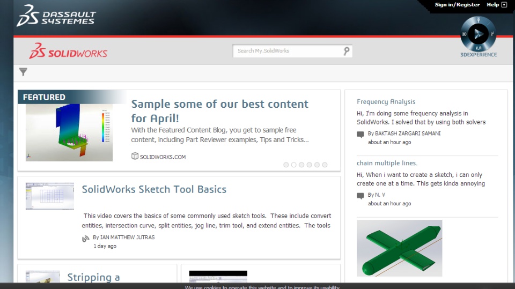Select the third featured carousel dot
This screenshot has width=515, height=289.
(301, 165)
